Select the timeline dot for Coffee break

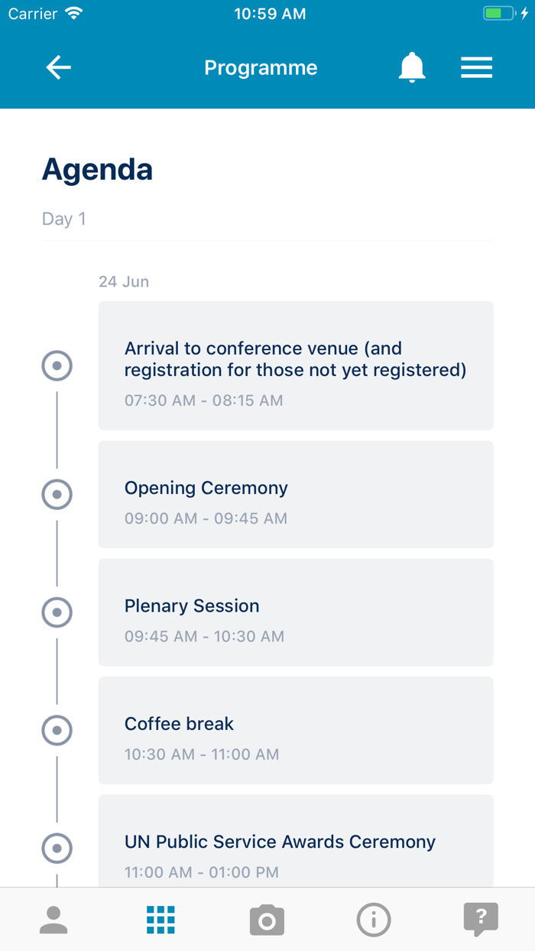point(57,731)
